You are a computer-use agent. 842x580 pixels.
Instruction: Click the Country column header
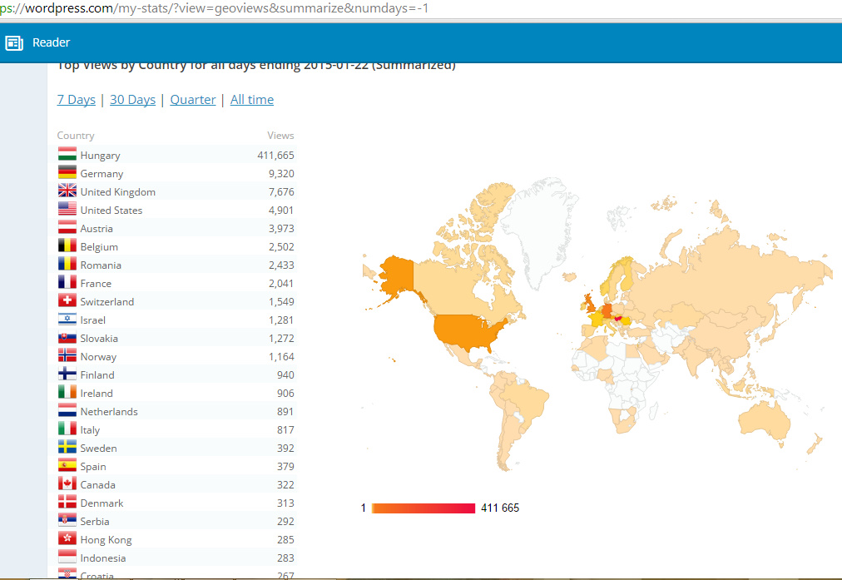click(x=76, y=136)
